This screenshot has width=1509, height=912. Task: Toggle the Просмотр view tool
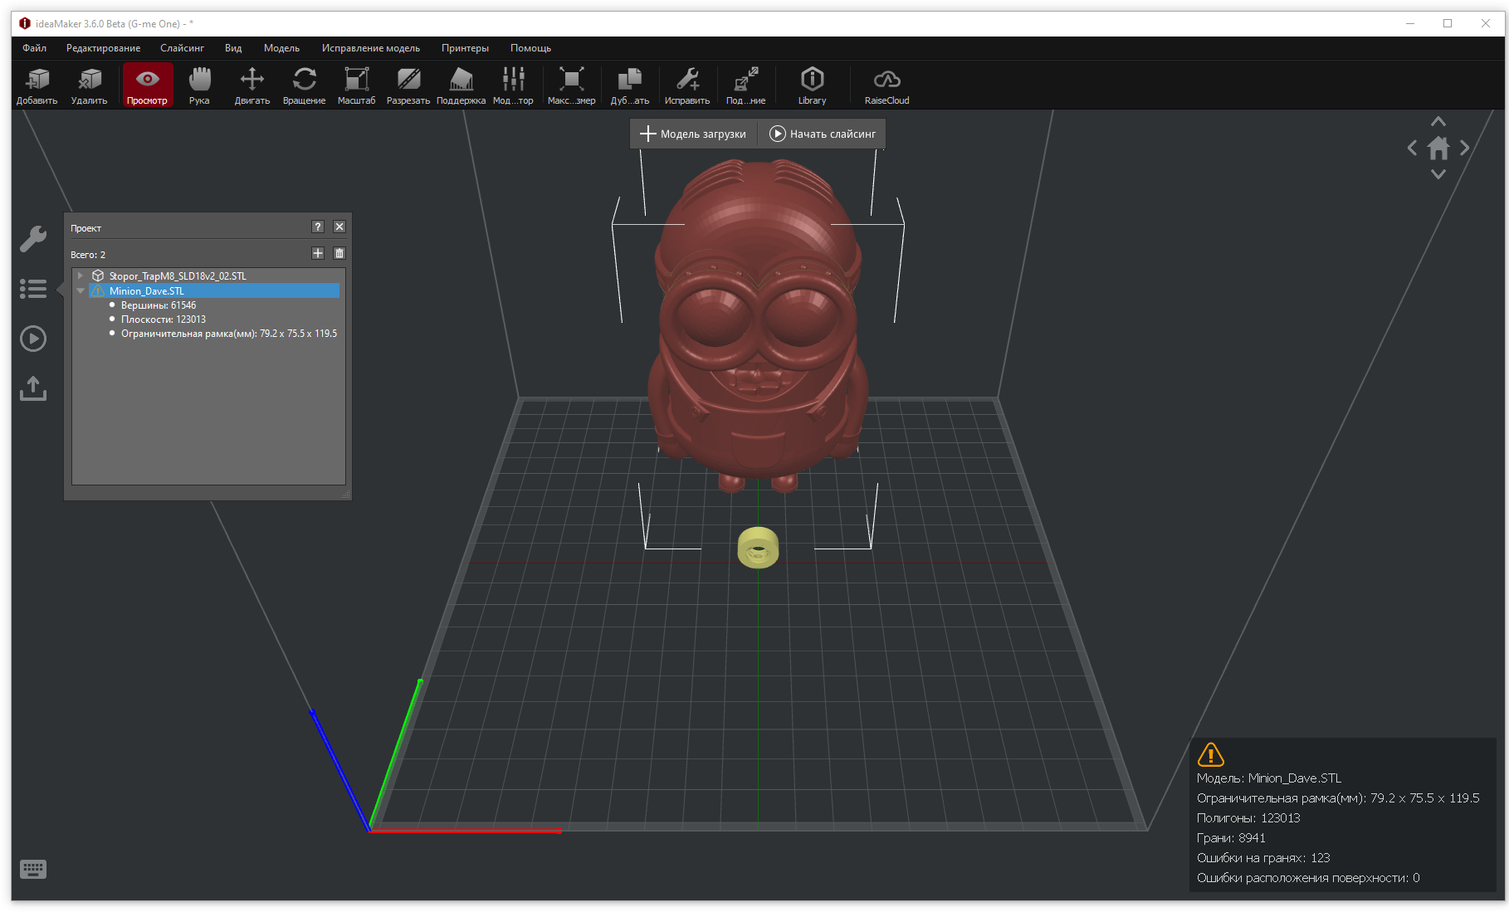(x=148, y=85)
